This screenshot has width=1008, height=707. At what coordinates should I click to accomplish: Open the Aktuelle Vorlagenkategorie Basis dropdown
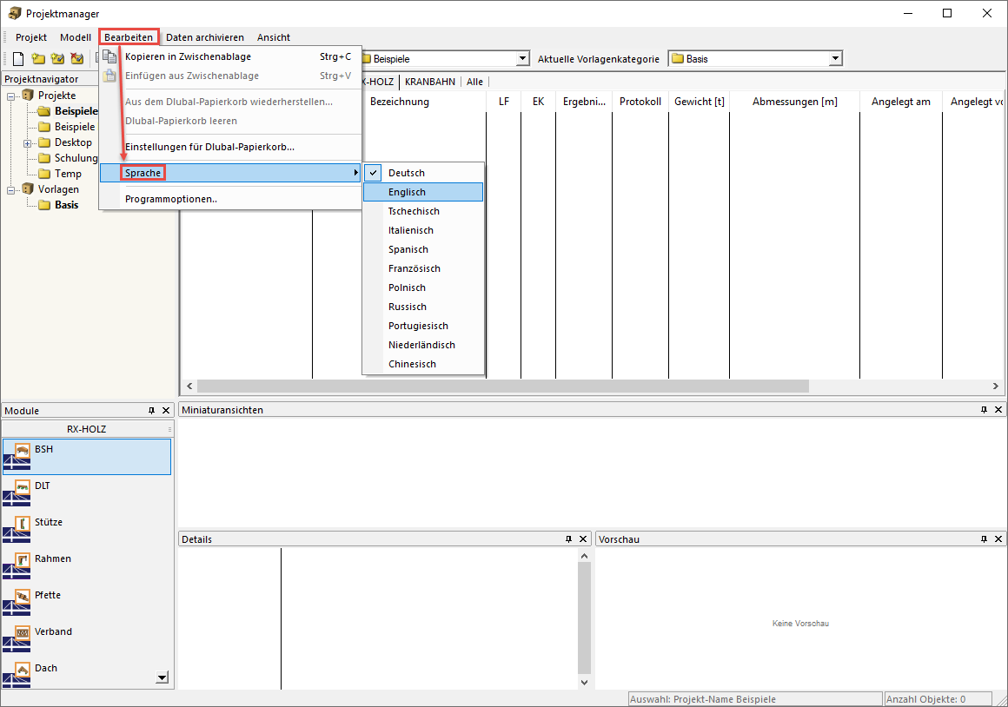pyautogui.click(x=835, y=59)
